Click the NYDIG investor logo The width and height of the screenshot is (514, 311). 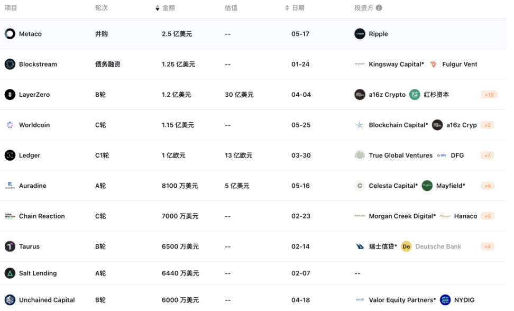445,300
